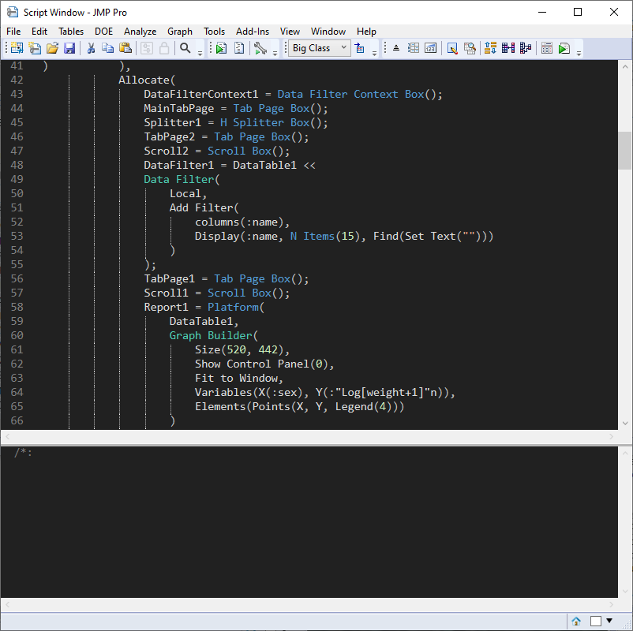Viewport: 633px width, 631px height.
Task: Click the Run Script icon
Action: click(221, 48)
